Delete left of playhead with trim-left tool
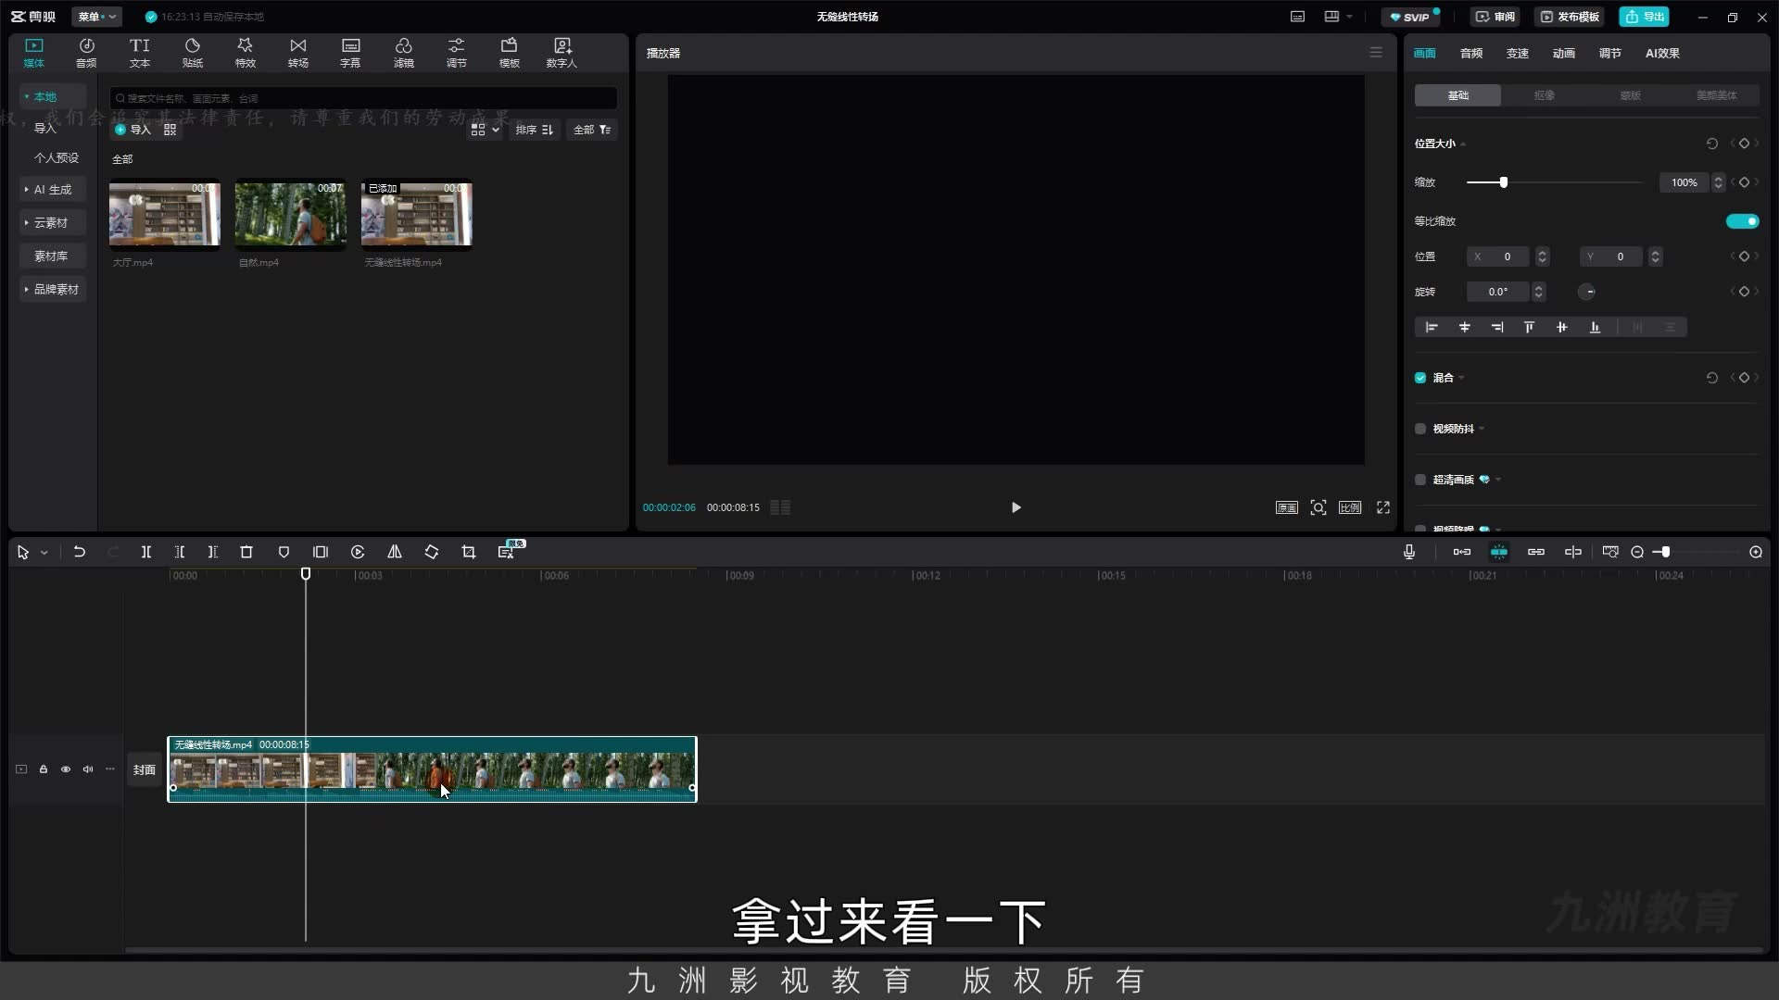1779x1000 pixels. coord(180,552)
